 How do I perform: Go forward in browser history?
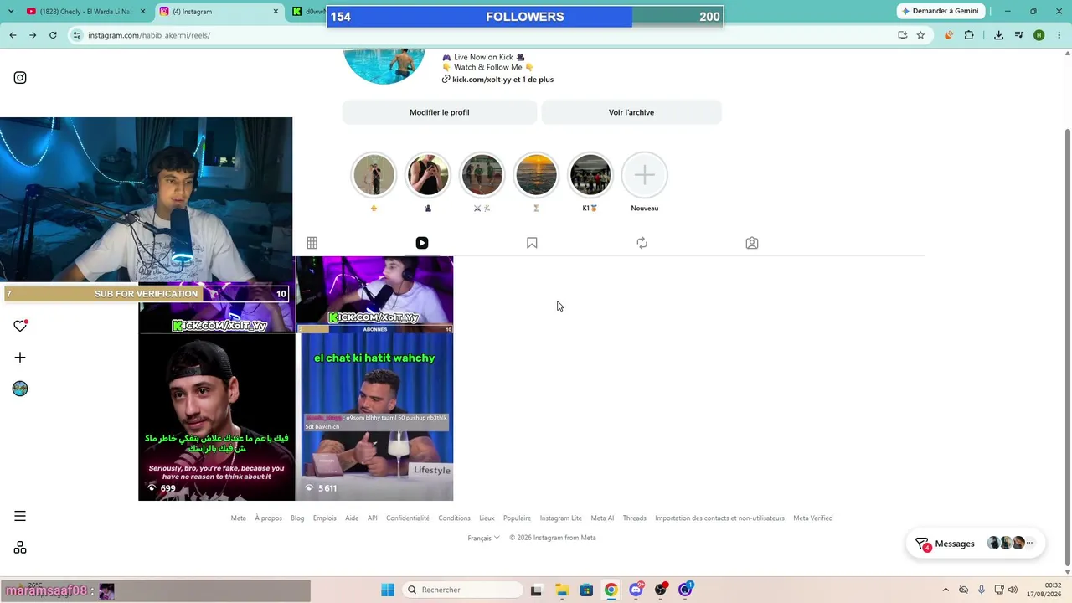tap(33, 35)
